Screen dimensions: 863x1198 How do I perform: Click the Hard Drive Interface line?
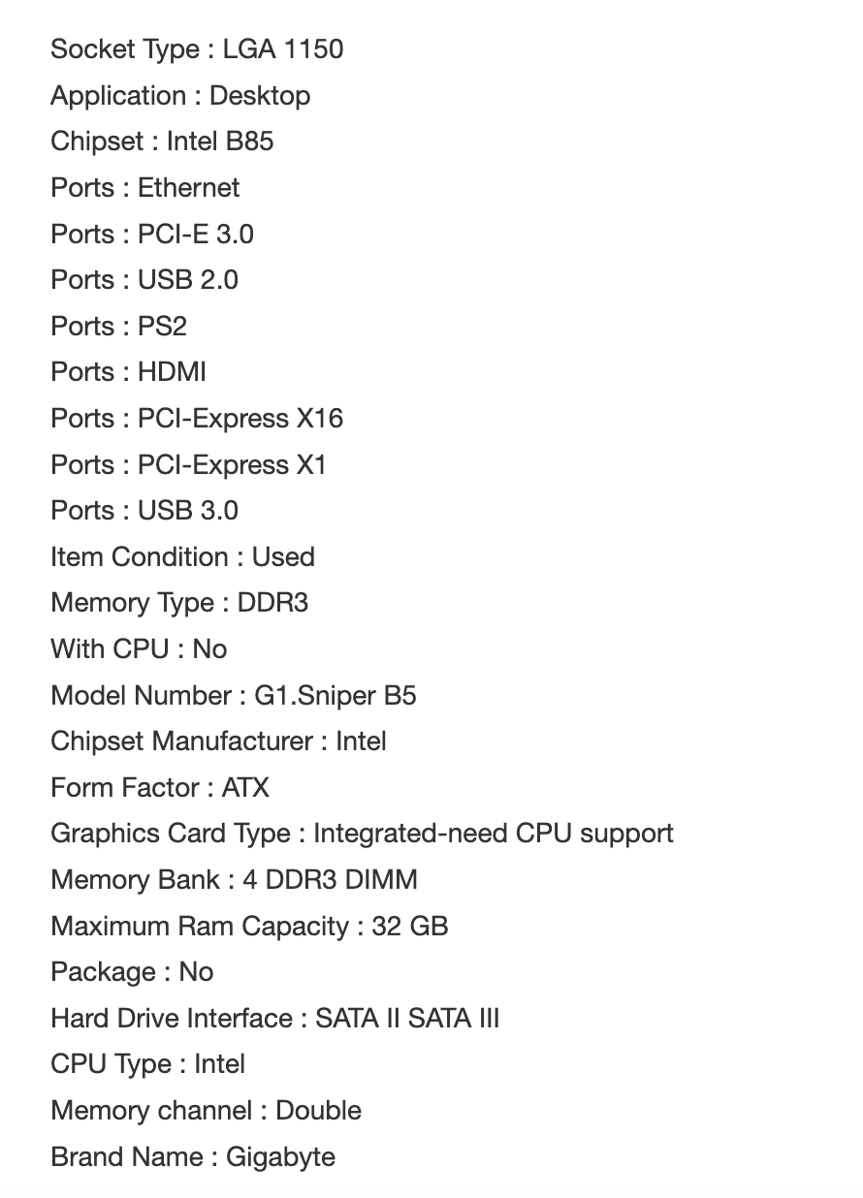click(x=274, y=1019)
